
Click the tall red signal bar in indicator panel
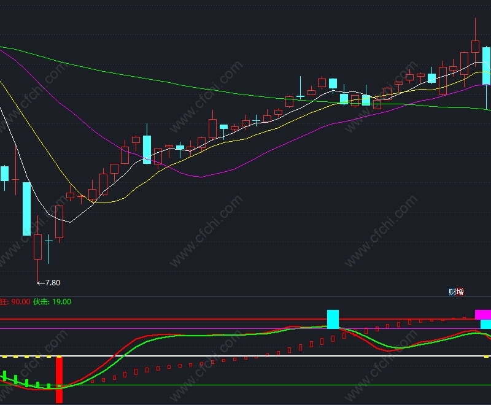point(59,379)
